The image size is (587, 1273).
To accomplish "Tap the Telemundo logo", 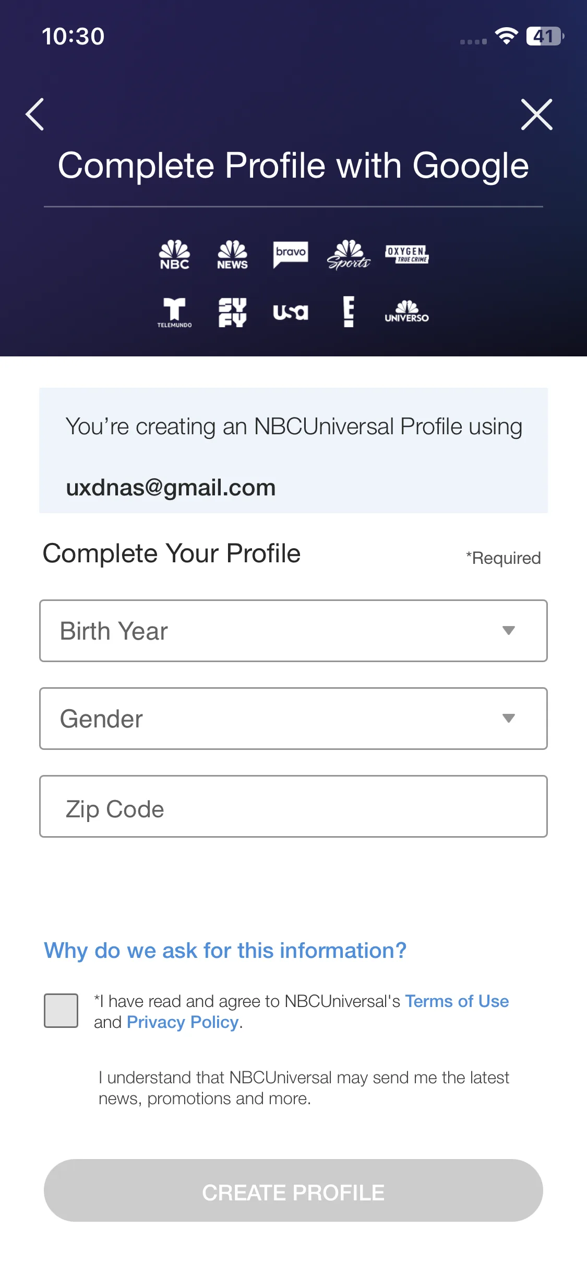I will pyautogui.click(x=174, y=313).
